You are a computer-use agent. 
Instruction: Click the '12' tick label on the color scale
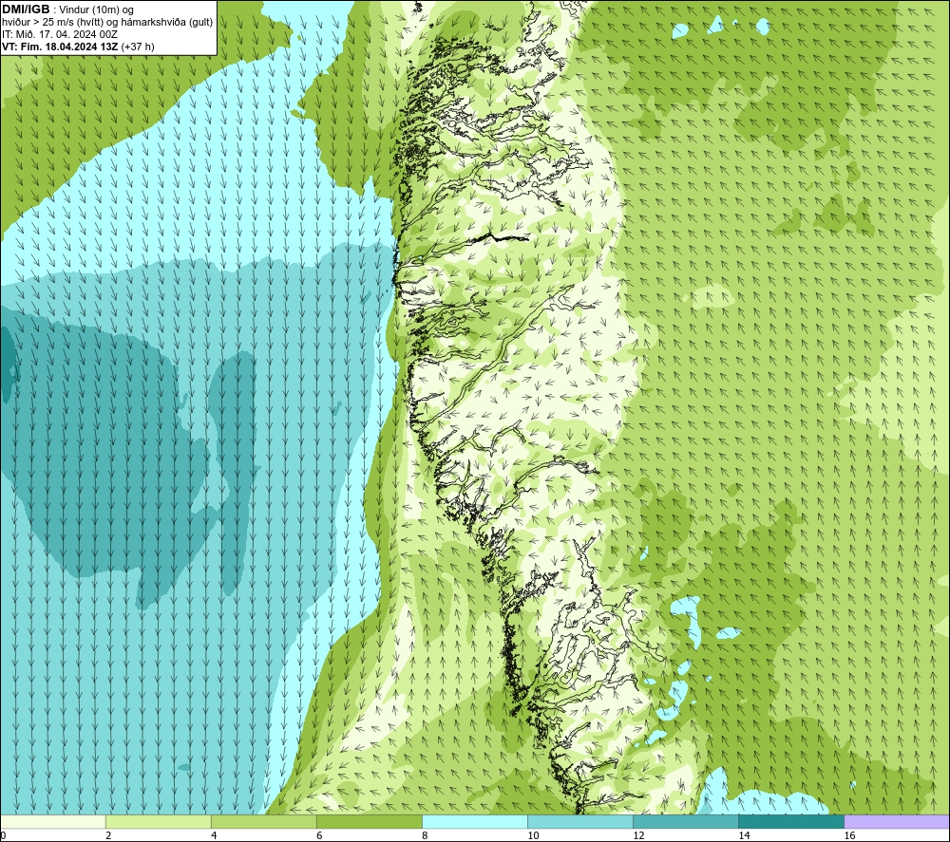point(638,836)
